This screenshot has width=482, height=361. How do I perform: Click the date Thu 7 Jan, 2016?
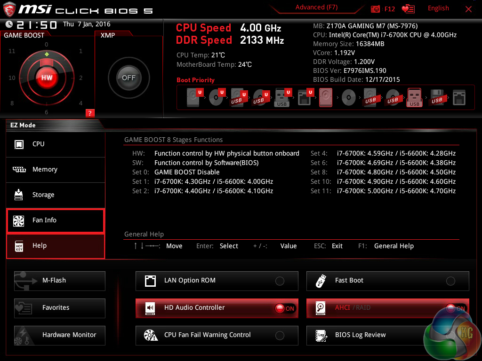87,24
